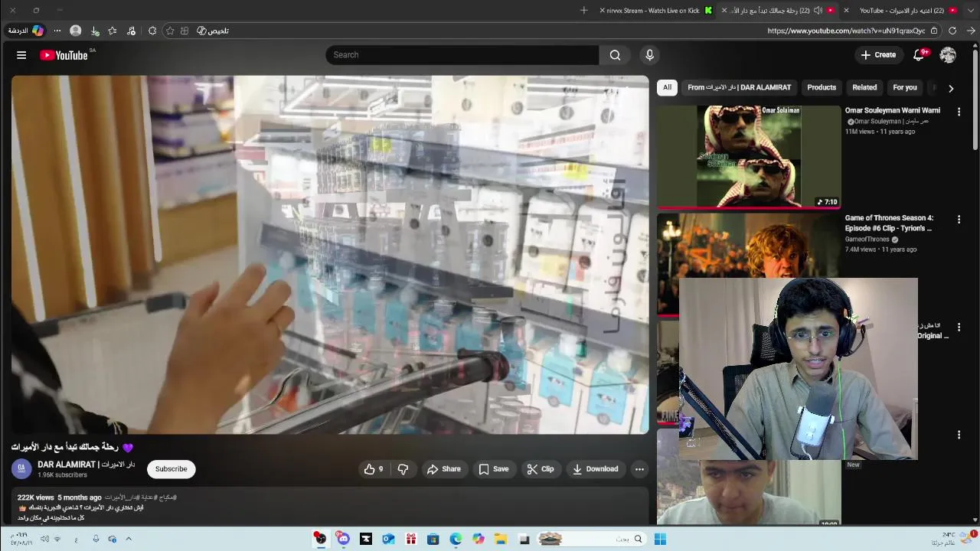This screenshot has height=551, width=980.
Task: Open DAR ALAMIRAT channel avatar
Action: [21, 468]
